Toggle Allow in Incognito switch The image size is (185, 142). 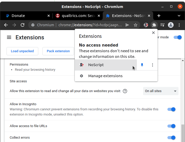point(172,109)
